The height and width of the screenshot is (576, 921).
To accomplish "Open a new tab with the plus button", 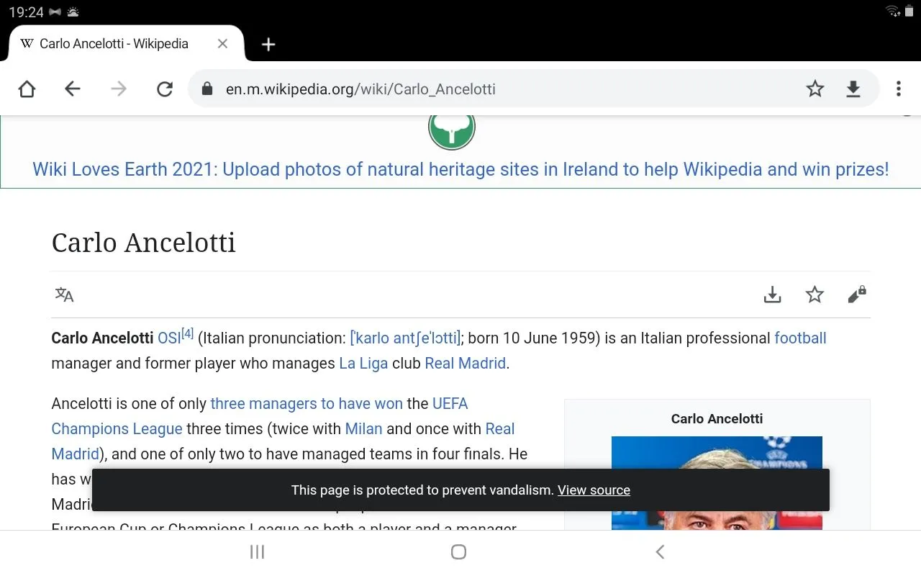I will point(268,44).
